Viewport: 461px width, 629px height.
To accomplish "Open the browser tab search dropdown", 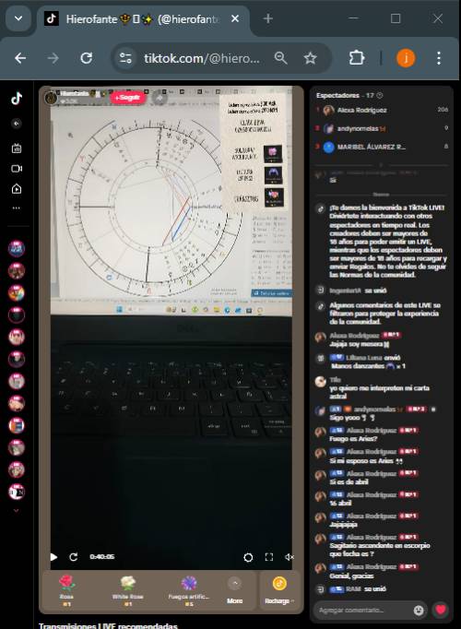I will (x=18, y=18).
